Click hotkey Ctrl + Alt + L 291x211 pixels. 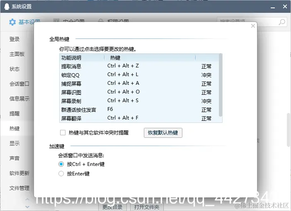point(123,74)
